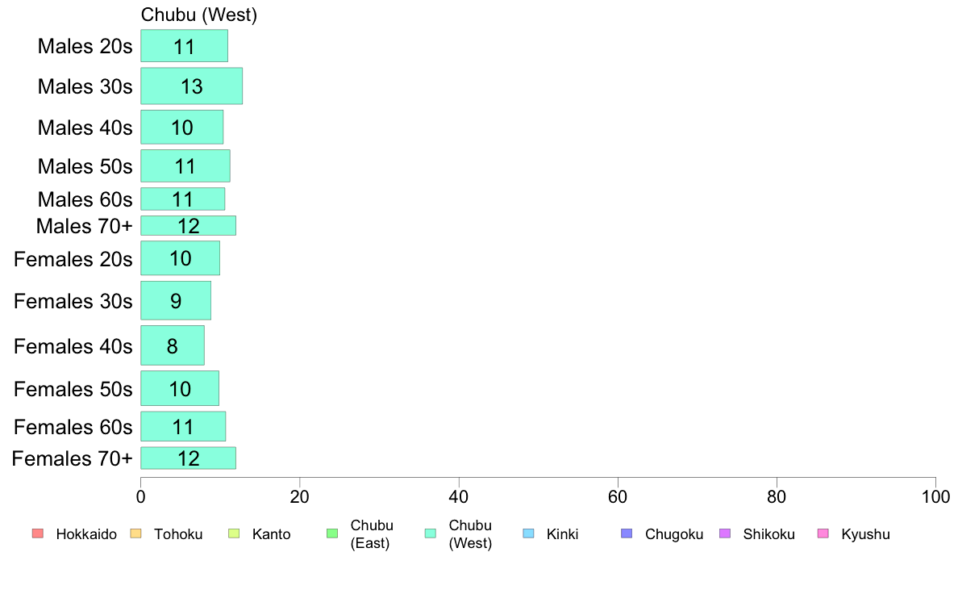Click the Kinki light blue legend swatch

(528, 533)
